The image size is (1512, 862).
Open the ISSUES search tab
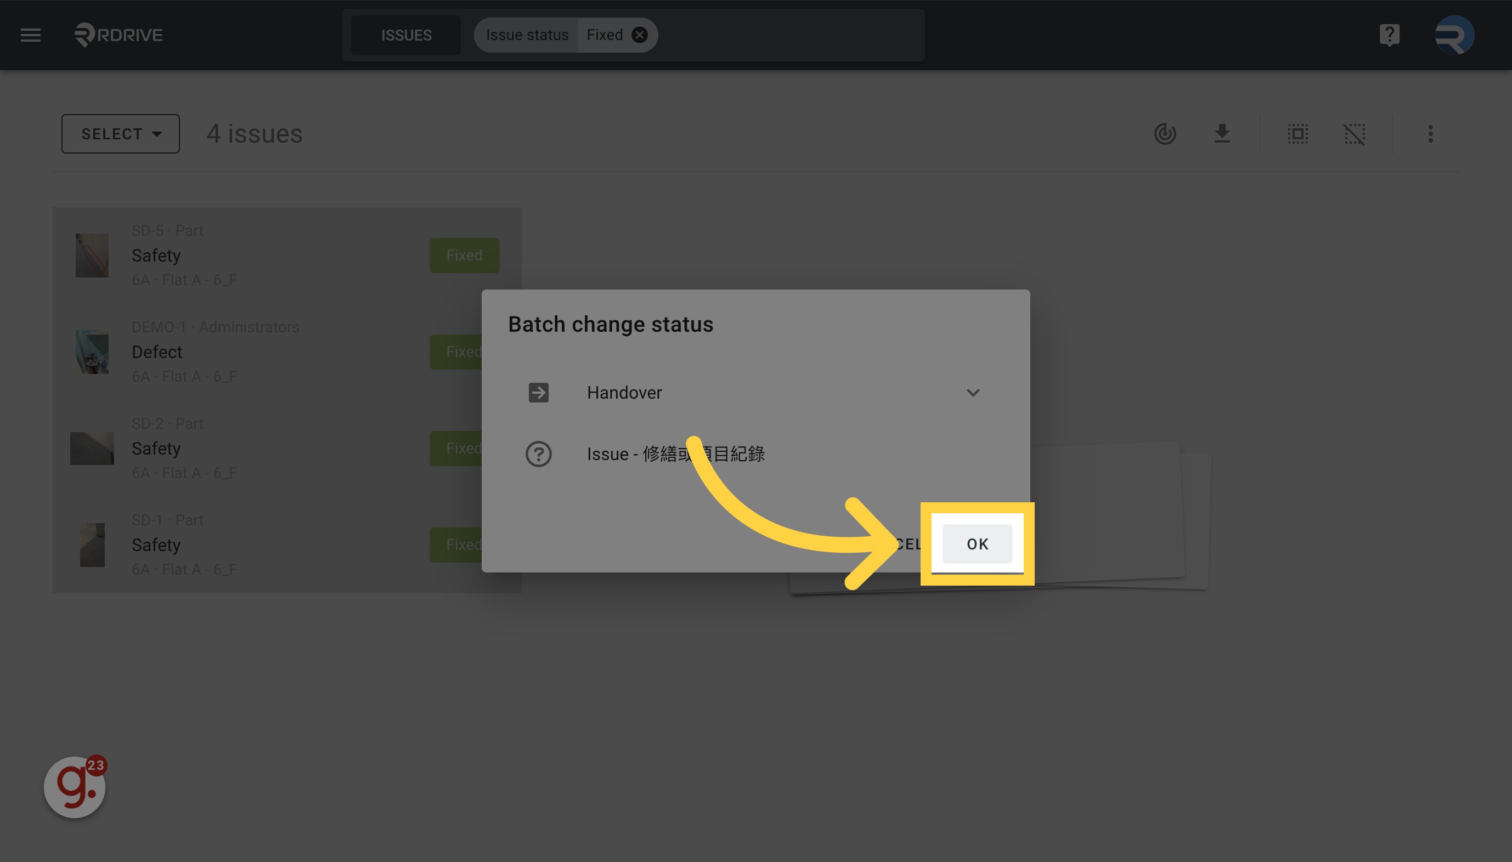point(405,35)
